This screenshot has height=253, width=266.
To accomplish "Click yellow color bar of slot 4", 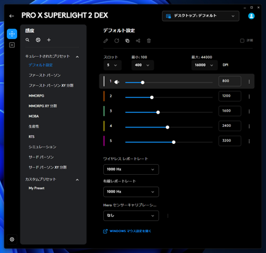I will tap(104, 126).
